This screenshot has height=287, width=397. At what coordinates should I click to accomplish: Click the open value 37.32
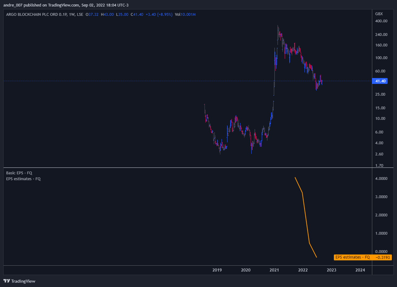tap(93, 15)
